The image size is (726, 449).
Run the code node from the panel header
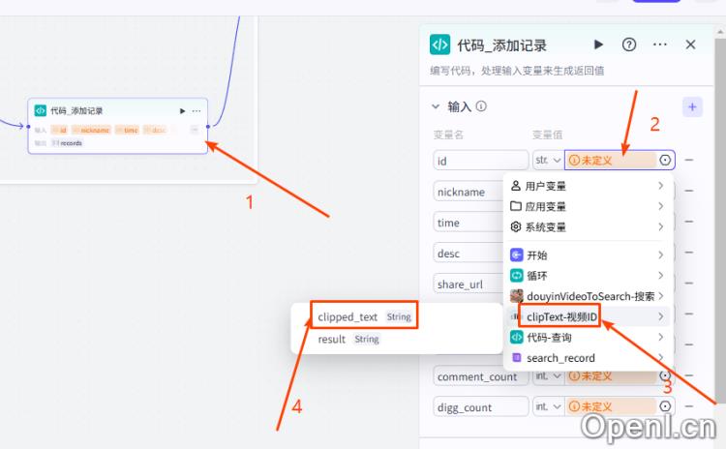pos(599,45)
